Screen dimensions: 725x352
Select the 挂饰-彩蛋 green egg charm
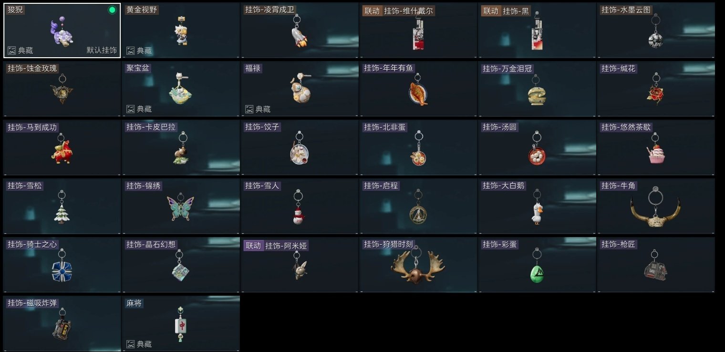click(537, 265)
